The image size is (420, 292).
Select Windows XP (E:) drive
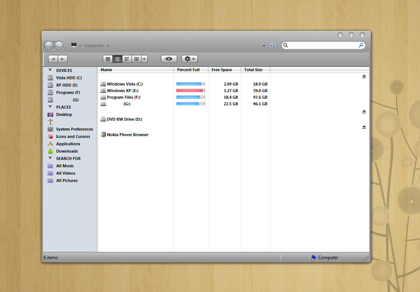[122, 91]
